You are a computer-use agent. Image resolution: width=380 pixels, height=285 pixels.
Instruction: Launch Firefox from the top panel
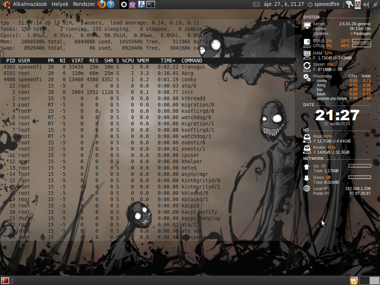[x=102, y=4]
